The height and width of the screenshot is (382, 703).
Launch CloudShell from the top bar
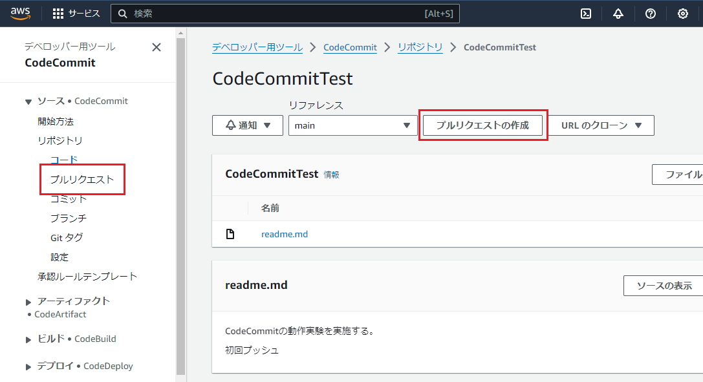[585, 13]
